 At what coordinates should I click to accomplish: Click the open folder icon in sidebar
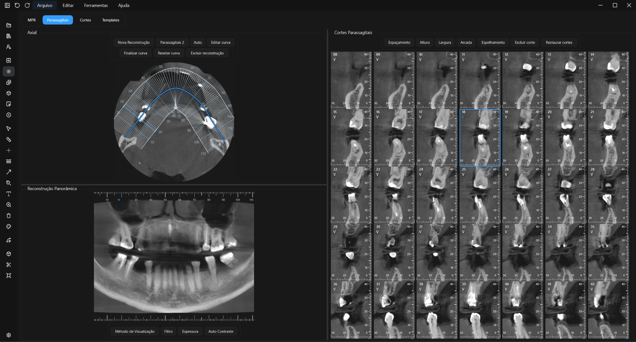[x=9, y=25]
